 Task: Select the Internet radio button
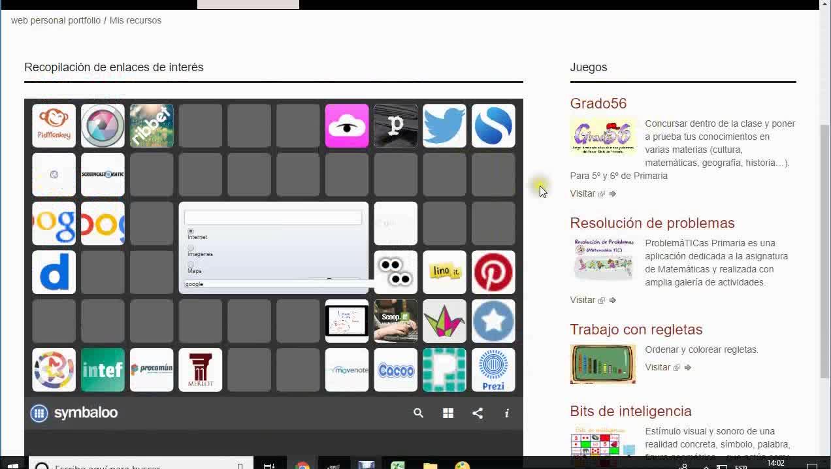click(x=191, y=231)
